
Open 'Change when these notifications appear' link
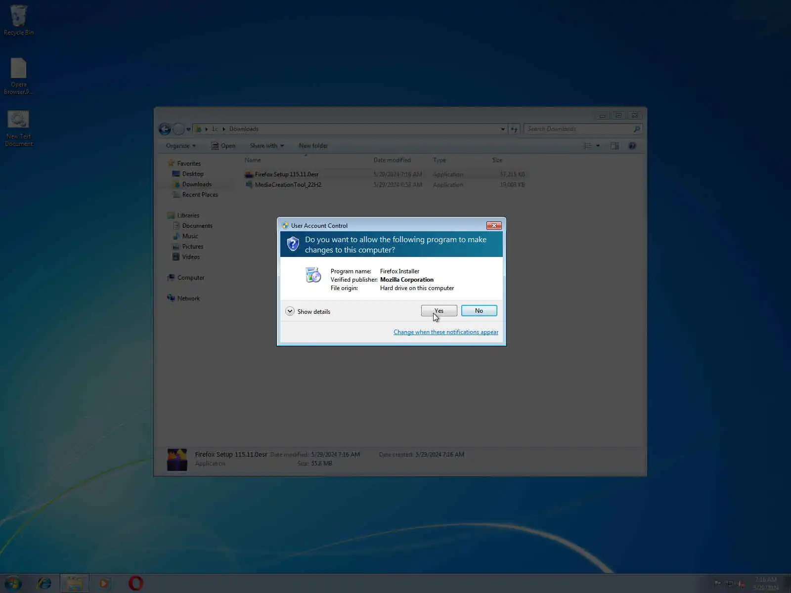446,332
